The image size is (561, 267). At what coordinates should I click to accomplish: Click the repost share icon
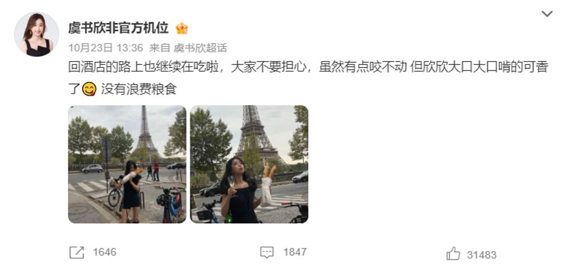[x=76, y=252]
